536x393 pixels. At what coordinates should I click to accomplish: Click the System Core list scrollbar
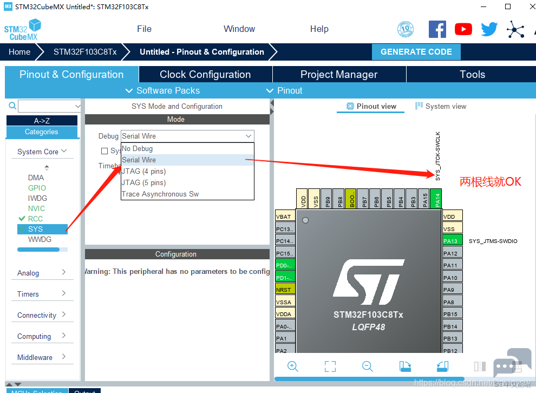tap(38, 250)
